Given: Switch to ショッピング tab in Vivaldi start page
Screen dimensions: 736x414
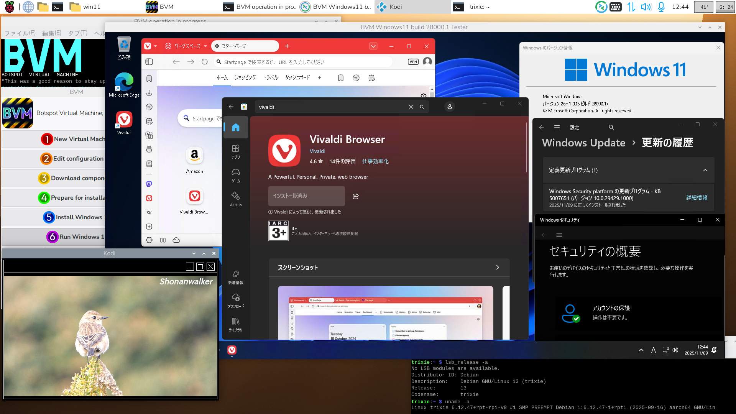Looking at the screenshot, I should point(245,77).
